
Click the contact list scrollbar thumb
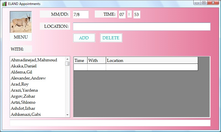67,64
